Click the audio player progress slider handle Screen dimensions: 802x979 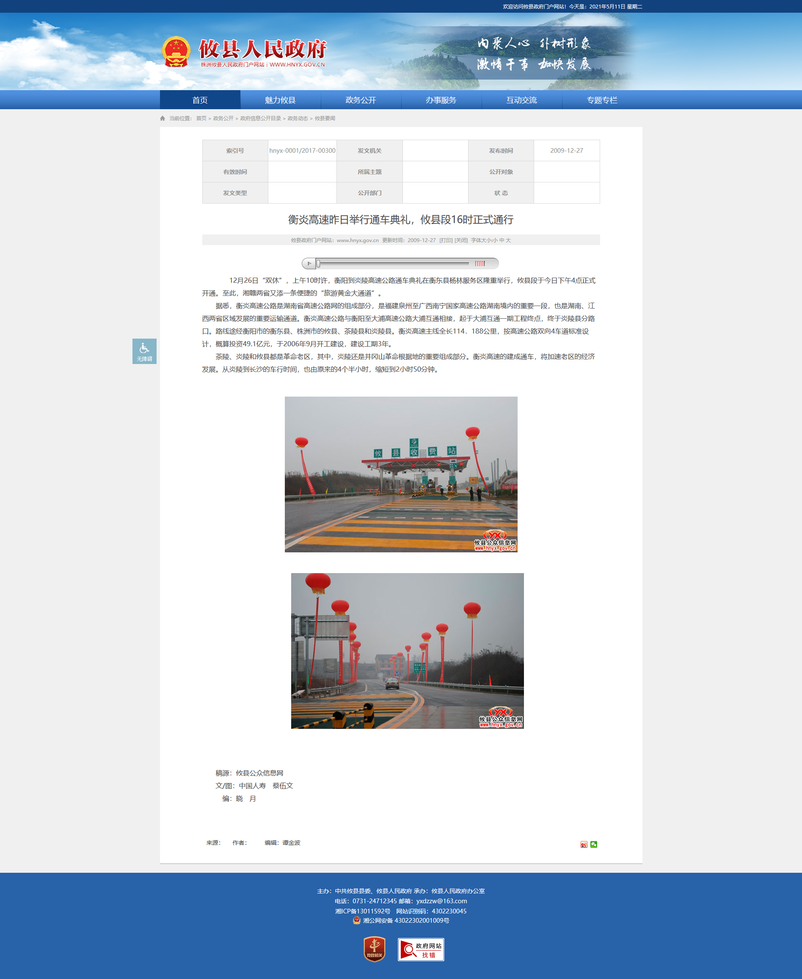(318, 263)
